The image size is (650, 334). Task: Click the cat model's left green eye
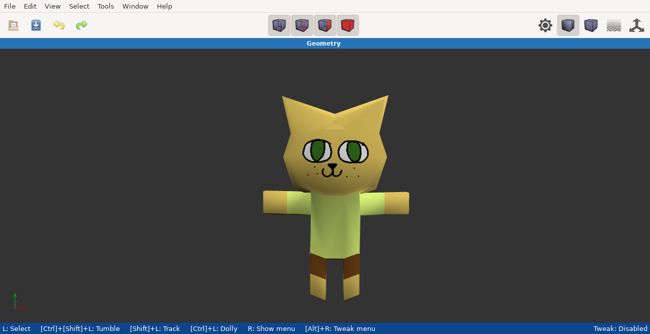pyautogui.click(x=318, y=151)
